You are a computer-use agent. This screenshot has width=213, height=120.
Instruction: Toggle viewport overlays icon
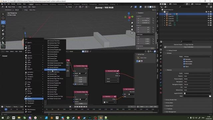[140, 7]
